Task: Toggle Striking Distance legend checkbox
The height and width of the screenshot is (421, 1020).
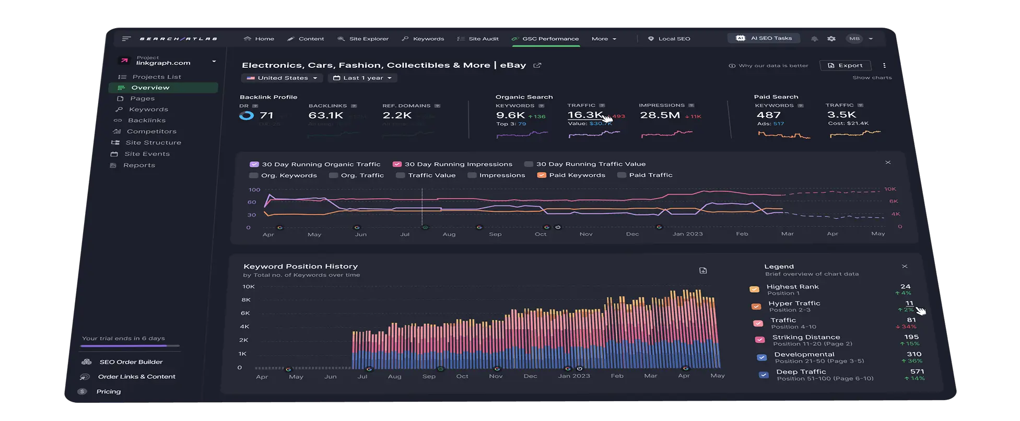Action: click(760, 340)
